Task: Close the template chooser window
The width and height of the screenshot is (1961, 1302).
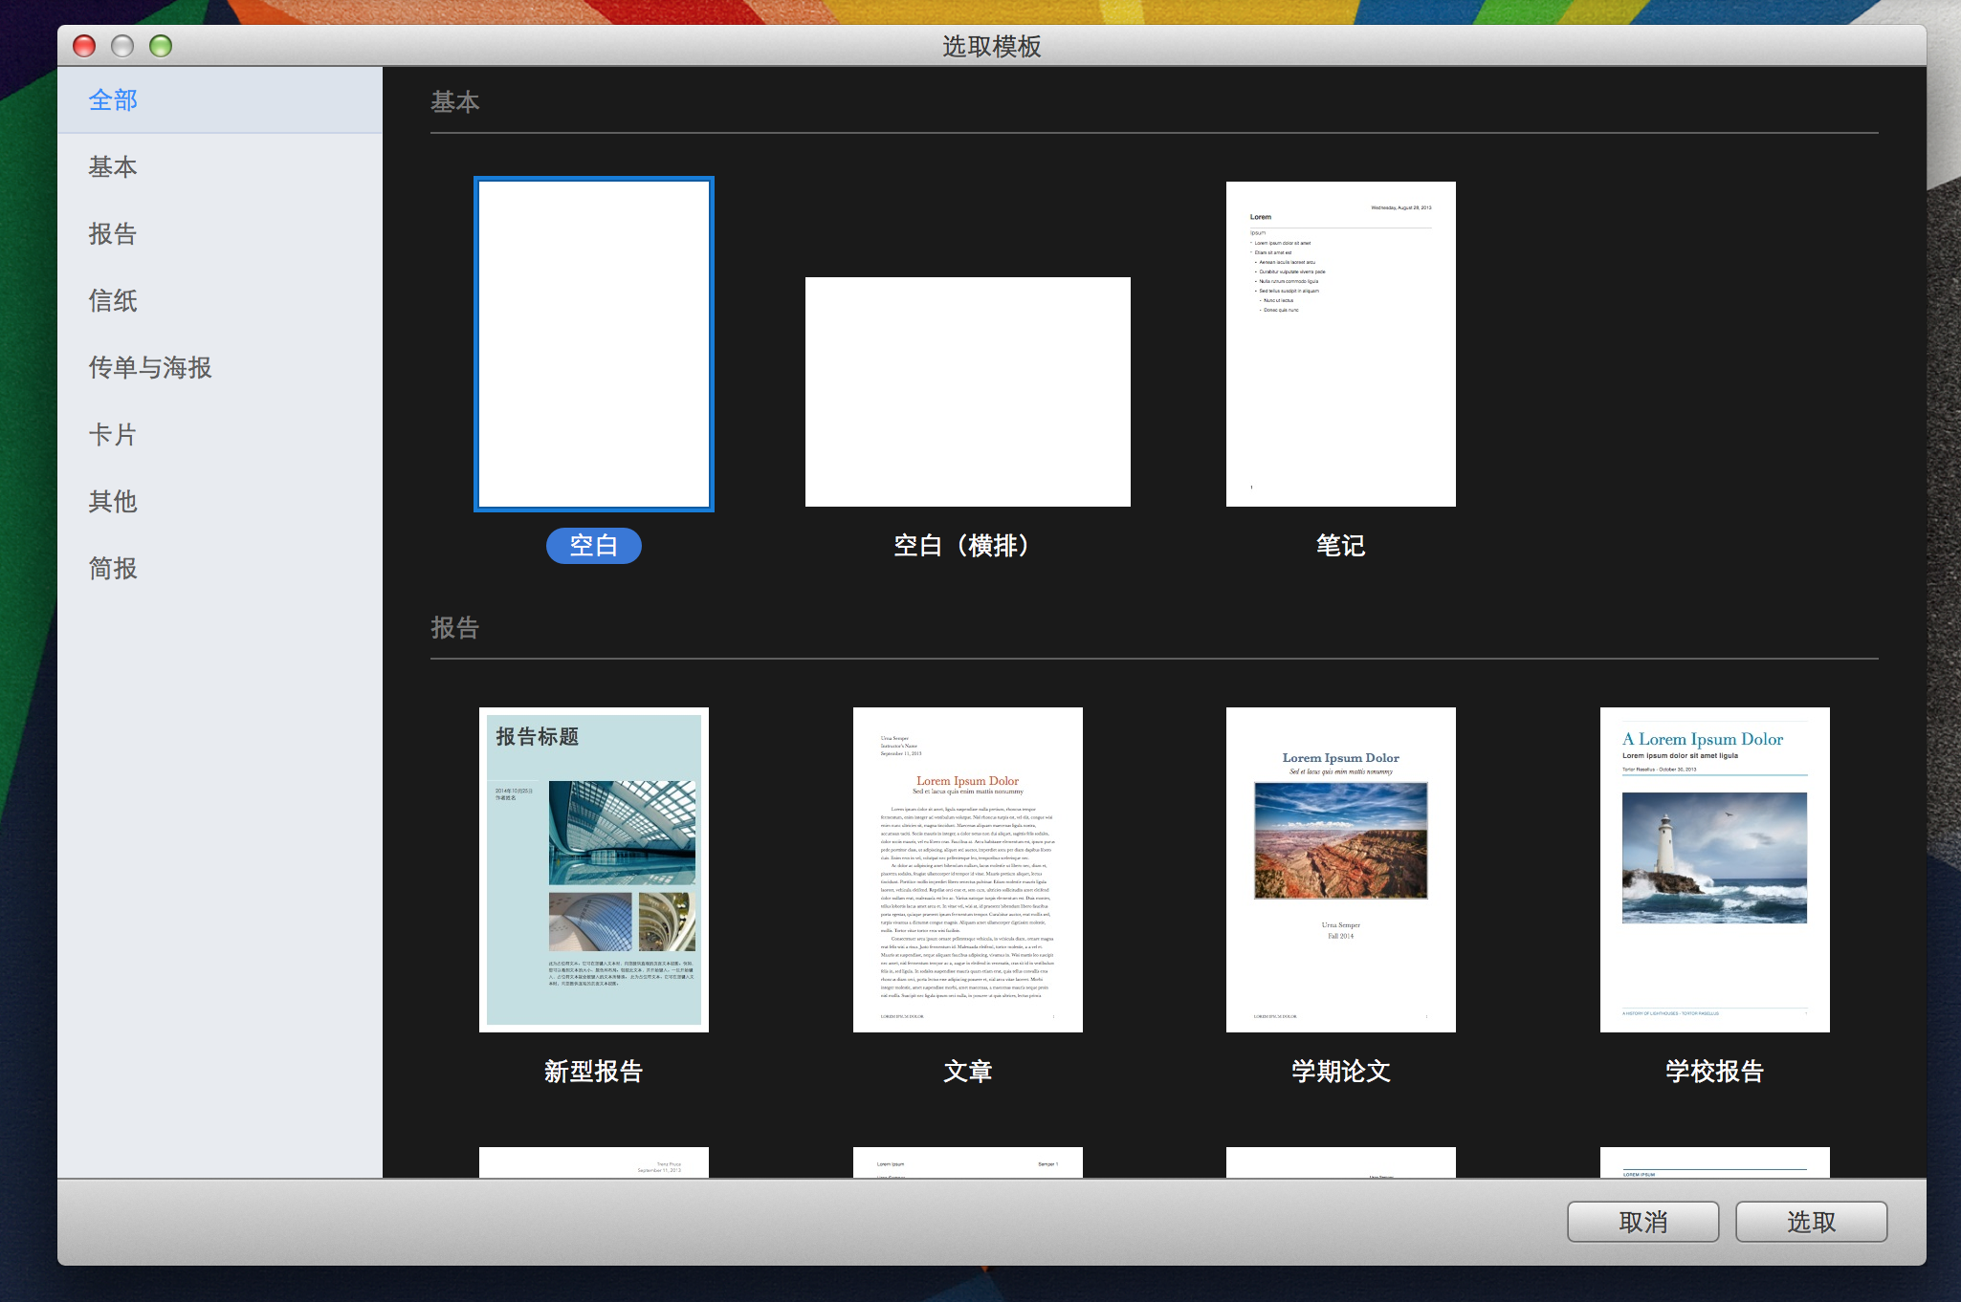Action: [84, 46]
